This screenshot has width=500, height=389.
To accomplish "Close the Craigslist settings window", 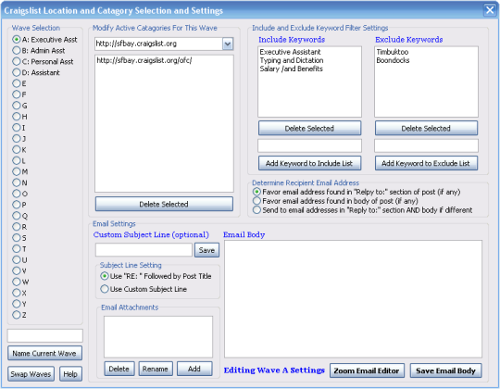I will 490,10.
